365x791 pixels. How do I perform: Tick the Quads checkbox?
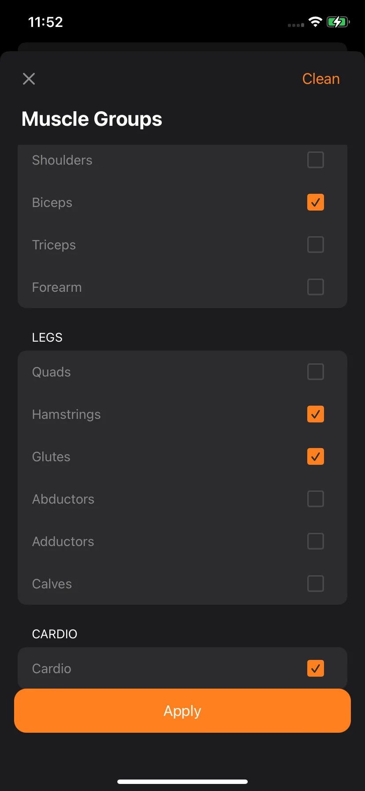316,372
